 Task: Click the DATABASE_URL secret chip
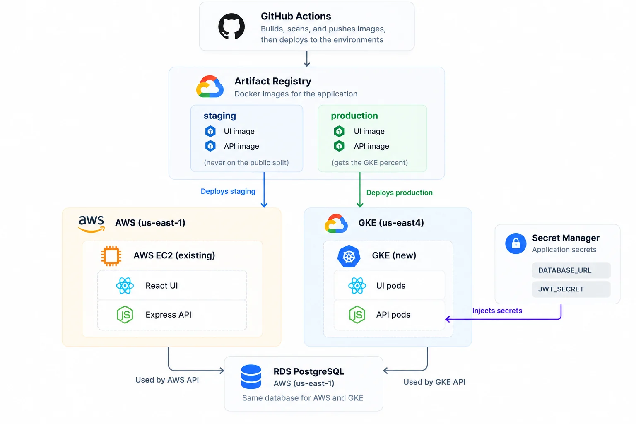pos(571,270)
